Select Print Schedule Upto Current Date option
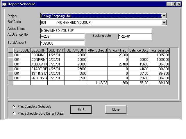 [14, 114]
